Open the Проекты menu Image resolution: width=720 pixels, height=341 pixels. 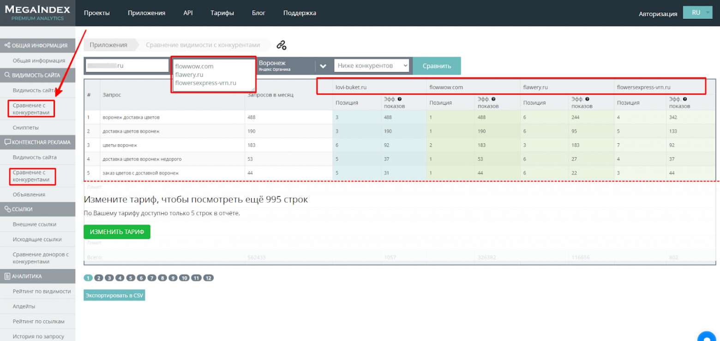click(97, 13)
